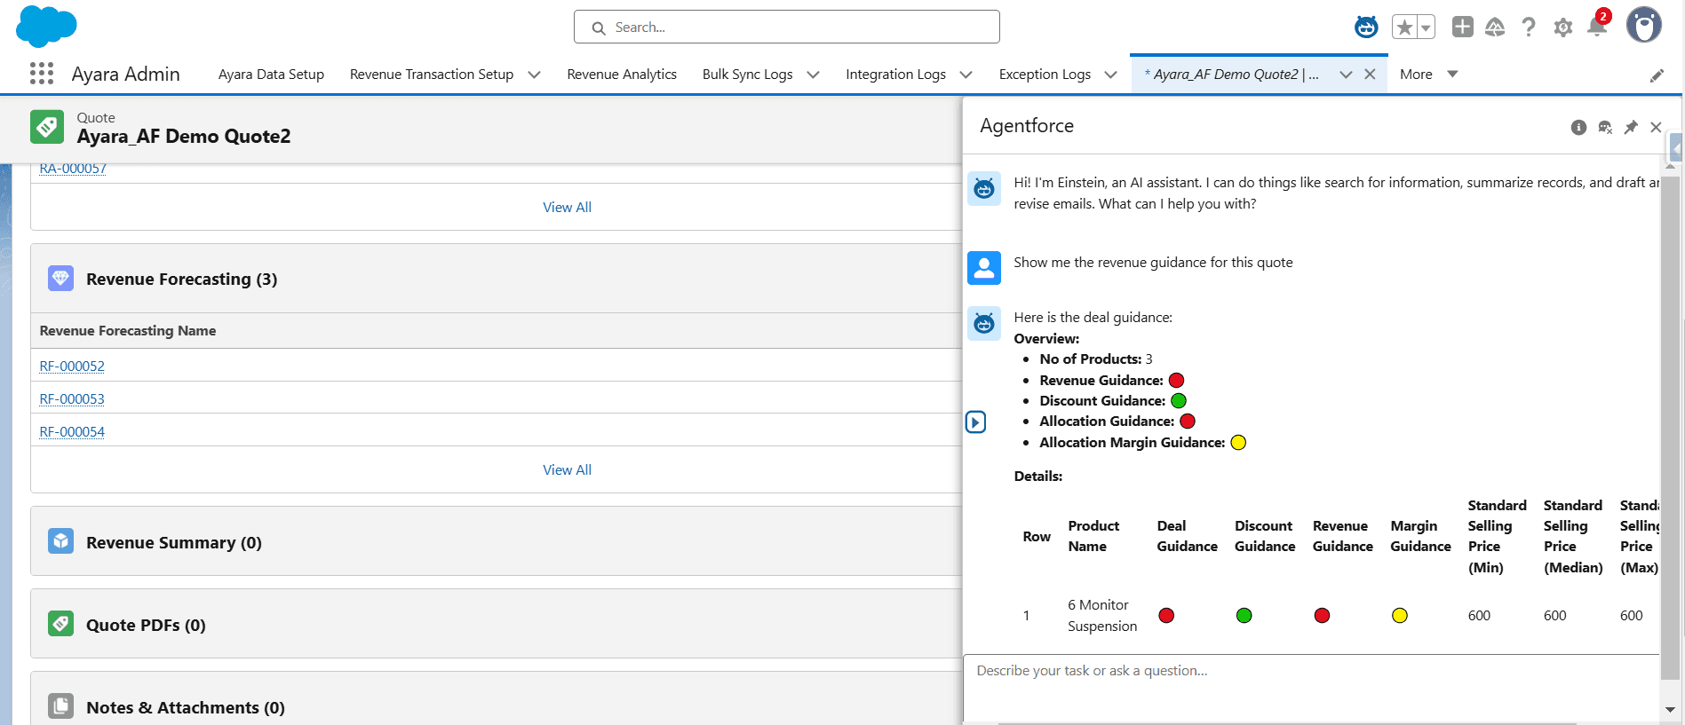Open the Notes & Attachments (0) list
The image size is (1685, 725).
(185, 707)
